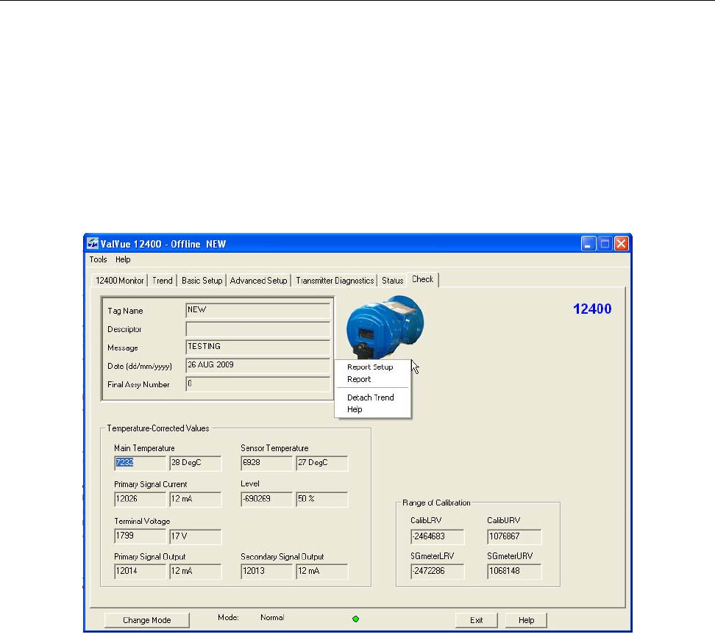Click Secondary Signal Output value 12013

point(267,571)
